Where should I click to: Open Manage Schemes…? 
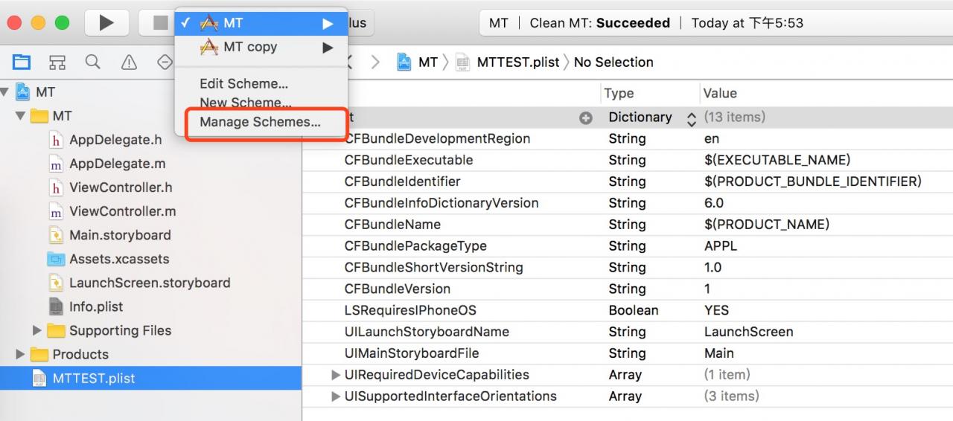pos(260,122)
